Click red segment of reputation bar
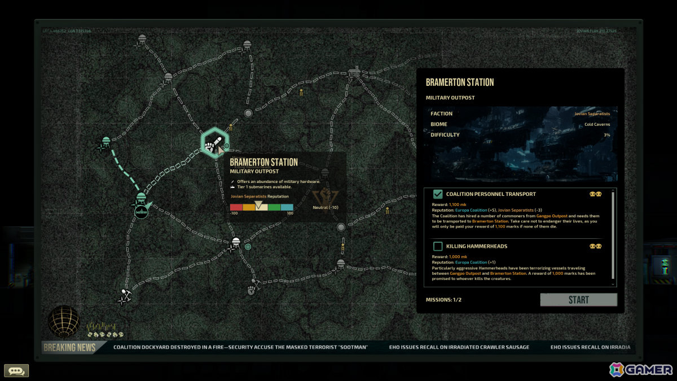 pos(236,207)
